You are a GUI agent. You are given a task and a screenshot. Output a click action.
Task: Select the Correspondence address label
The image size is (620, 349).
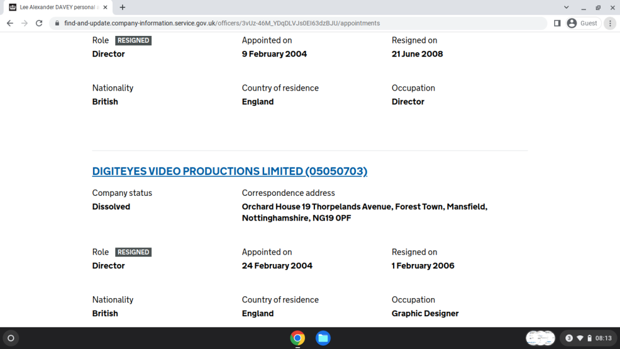click(x=288, y=193)
